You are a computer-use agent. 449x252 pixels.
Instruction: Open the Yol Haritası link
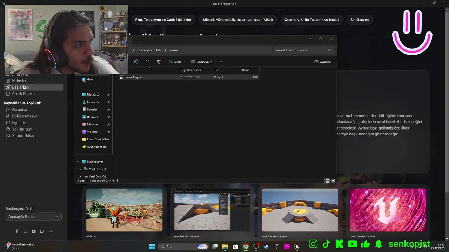click(22, 129)
